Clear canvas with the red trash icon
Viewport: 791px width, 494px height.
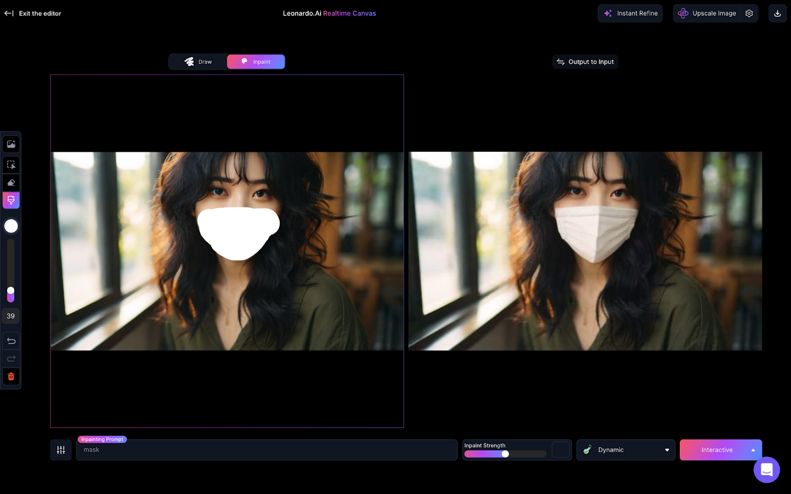(11, 376)
